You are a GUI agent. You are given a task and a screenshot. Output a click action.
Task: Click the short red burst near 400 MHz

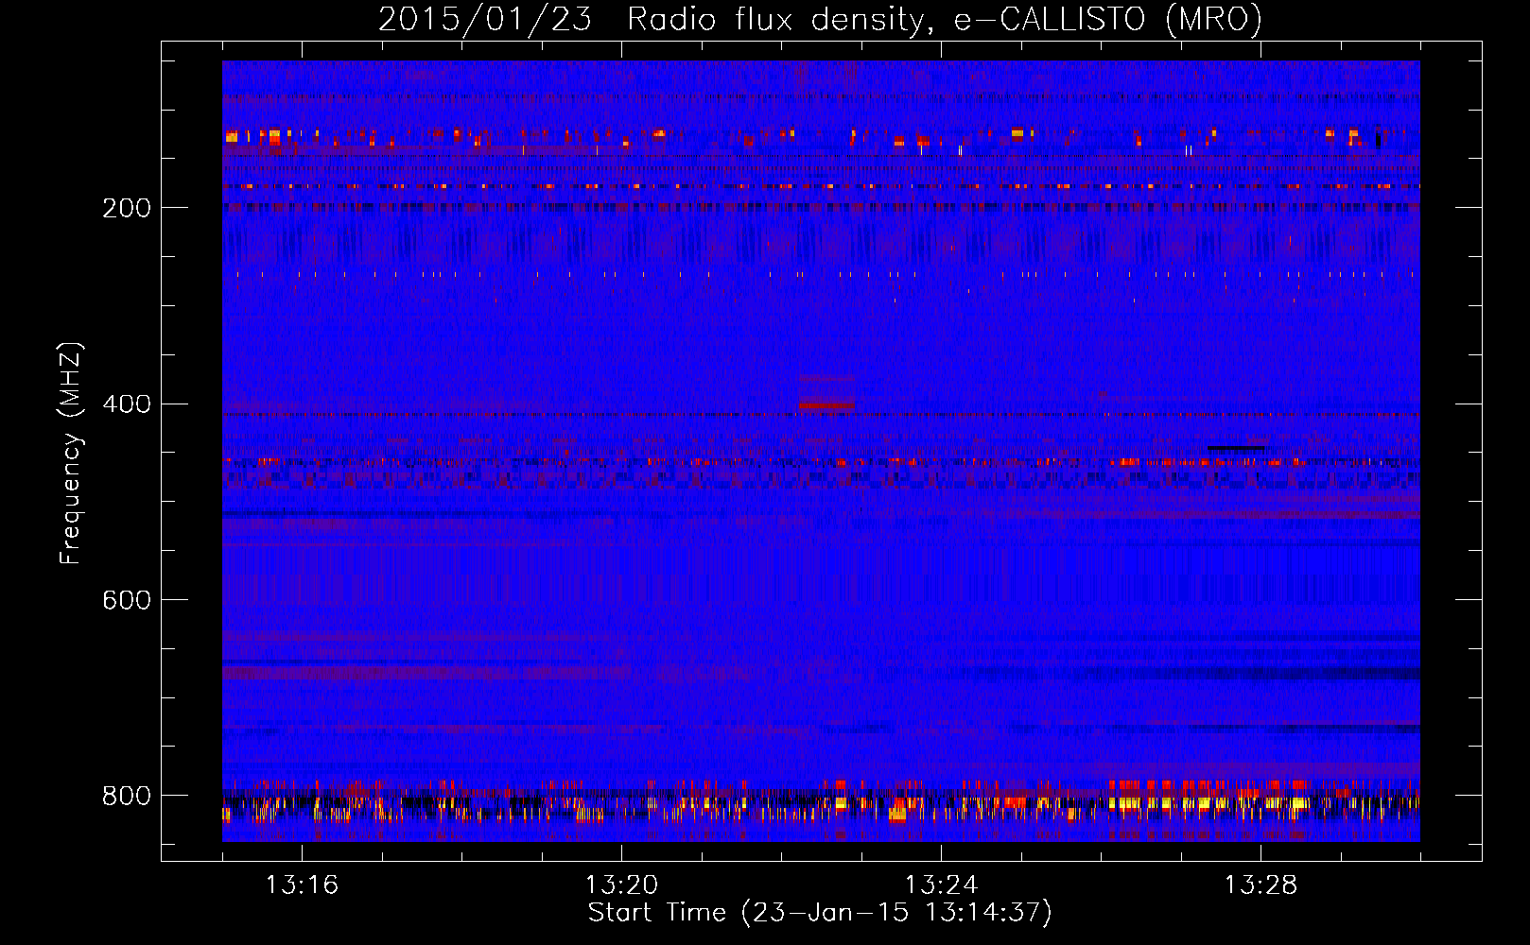pyautogui.click(x=826, y=404)
